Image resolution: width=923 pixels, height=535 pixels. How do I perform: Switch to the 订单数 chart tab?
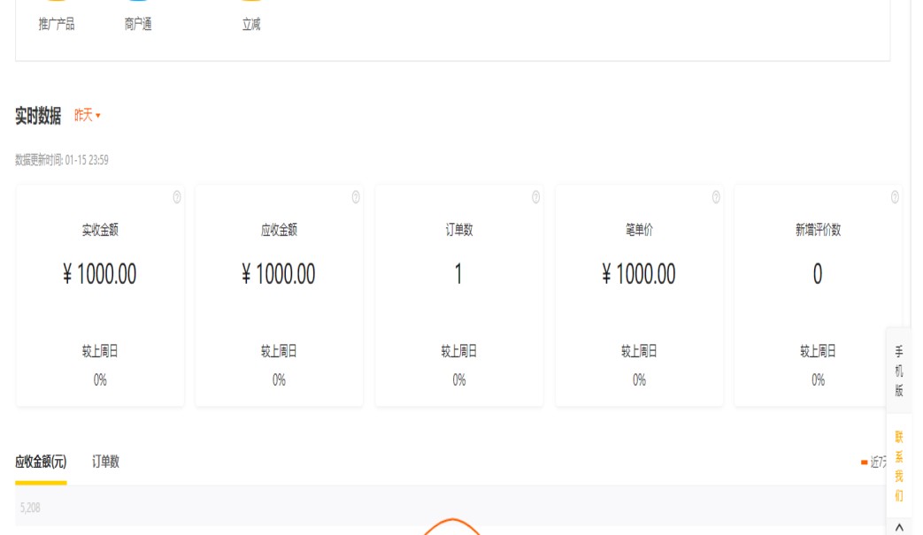coord(105,462)
